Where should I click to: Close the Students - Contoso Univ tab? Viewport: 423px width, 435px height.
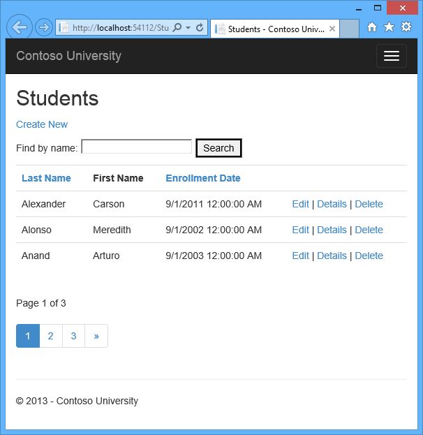coord(332,29)
